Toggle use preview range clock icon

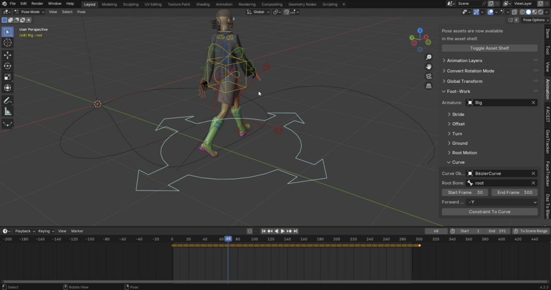453,231
